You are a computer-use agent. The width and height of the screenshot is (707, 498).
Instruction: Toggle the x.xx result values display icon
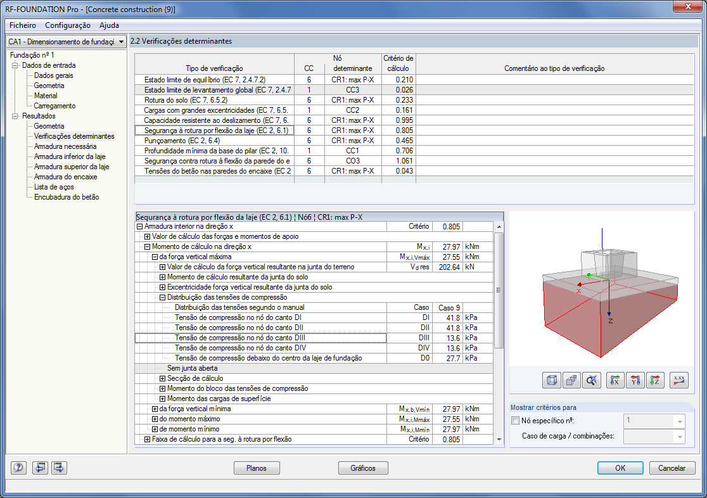click(679, 380)
